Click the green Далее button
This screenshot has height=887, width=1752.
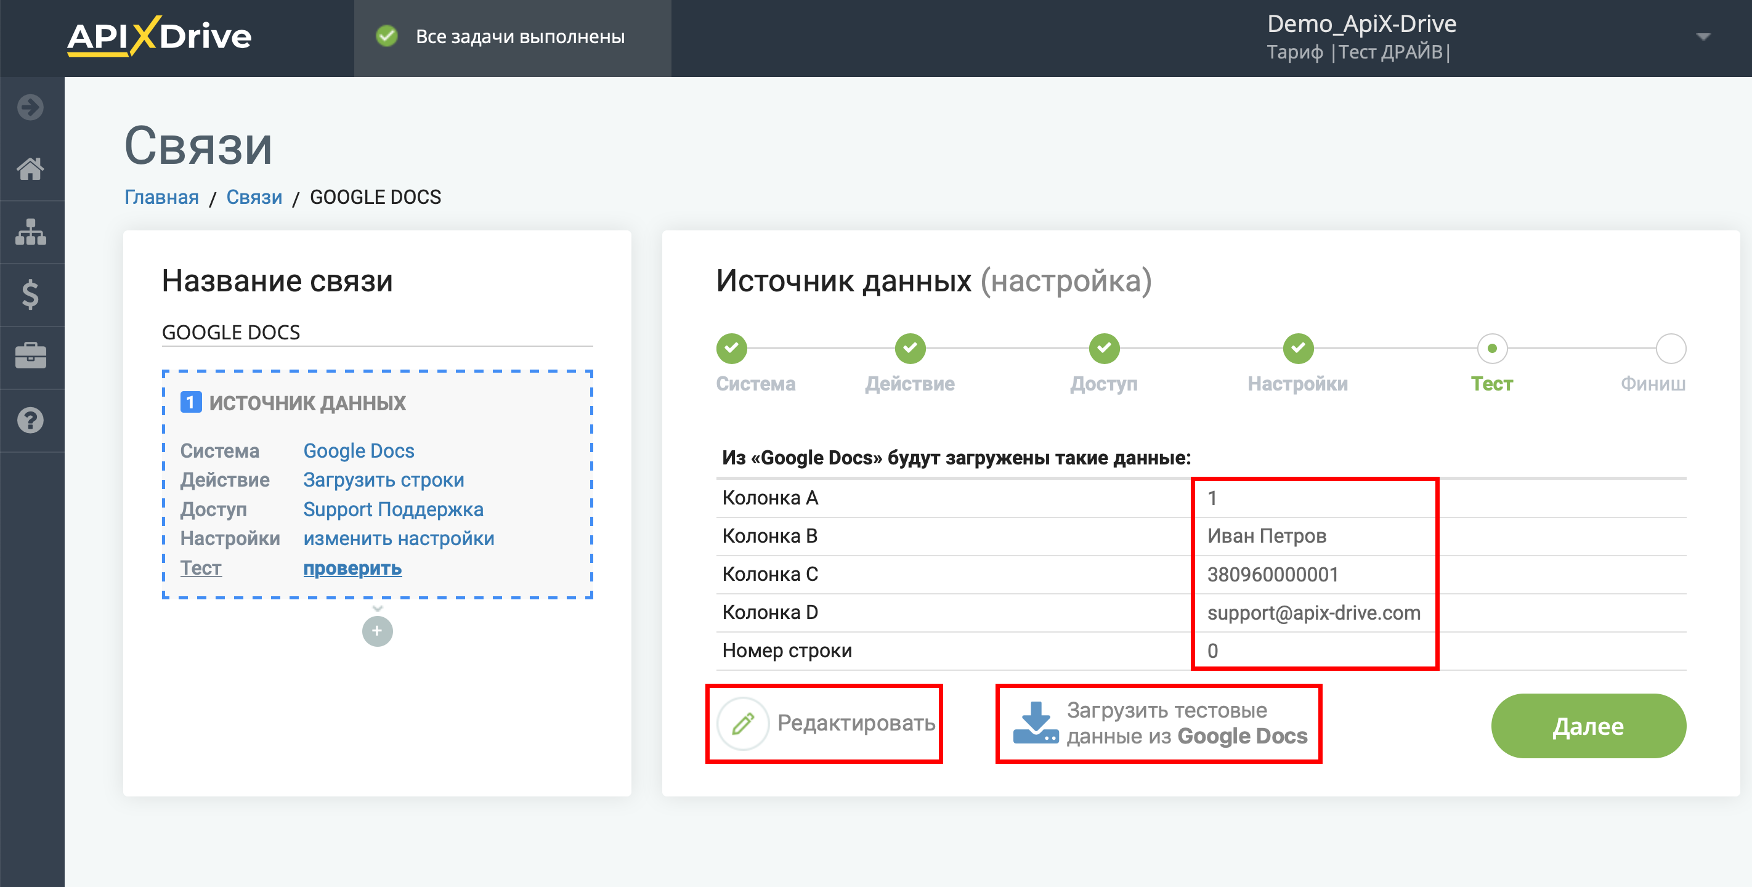click(1588, 726)
